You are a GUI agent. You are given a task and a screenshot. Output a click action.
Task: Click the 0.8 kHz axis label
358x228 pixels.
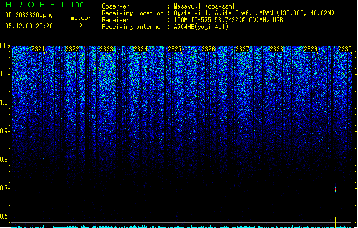[5, 160]
